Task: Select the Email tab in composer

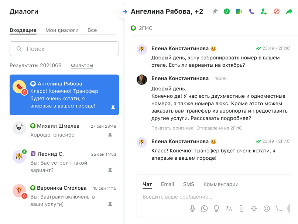Action: tap(167, 184)
